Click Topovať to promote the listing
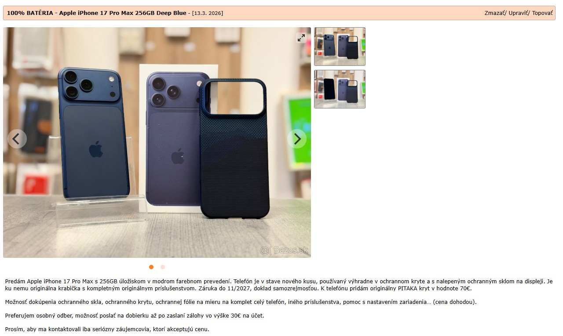 [x=542, y=13]
